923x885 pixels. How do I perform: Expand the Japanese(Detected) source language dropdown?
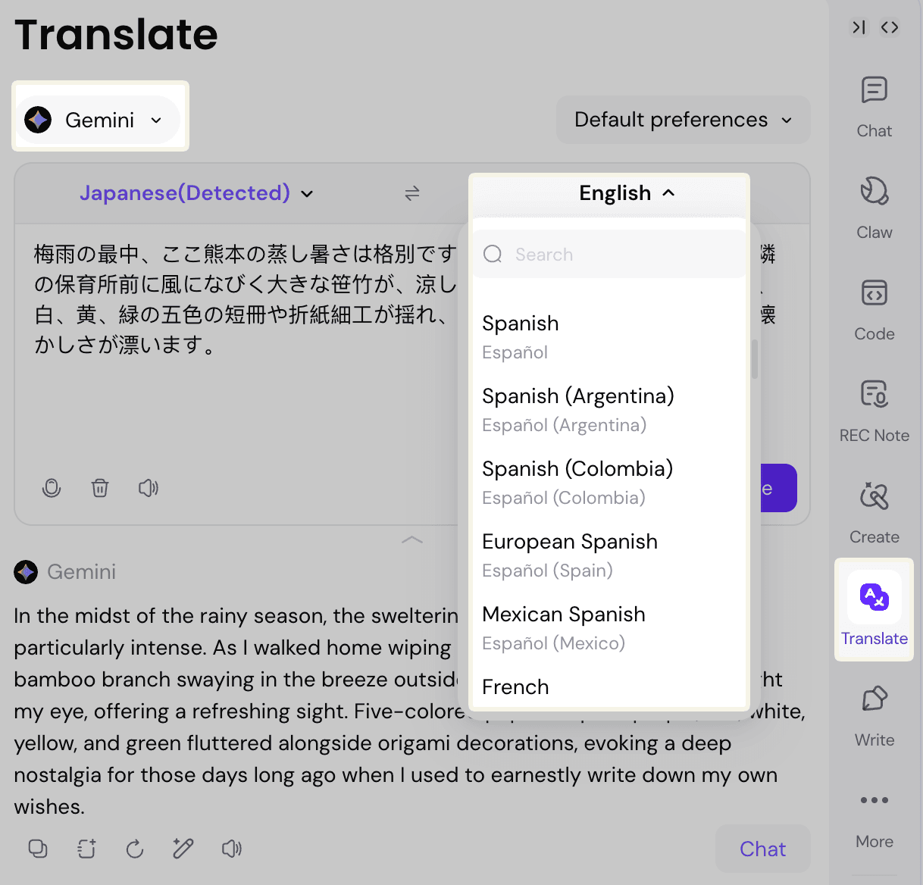(x=196, y=193)
